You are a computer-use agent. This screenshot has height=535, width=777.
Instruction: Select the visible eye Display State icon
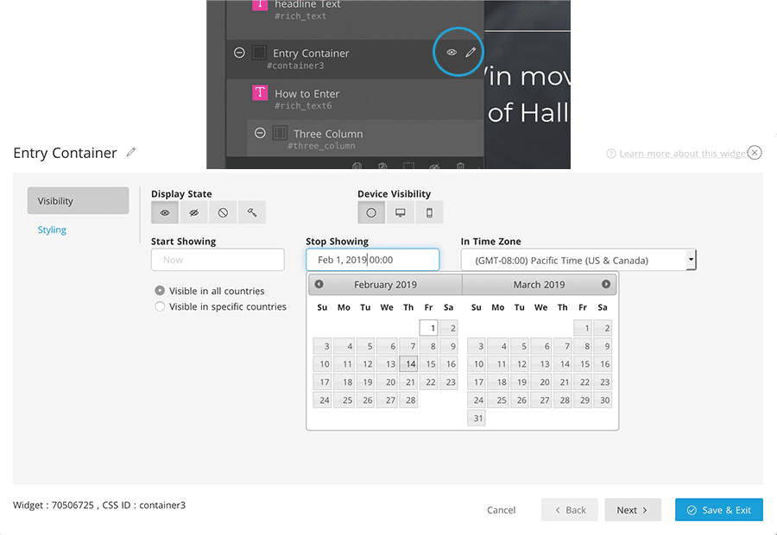(165, 212)
